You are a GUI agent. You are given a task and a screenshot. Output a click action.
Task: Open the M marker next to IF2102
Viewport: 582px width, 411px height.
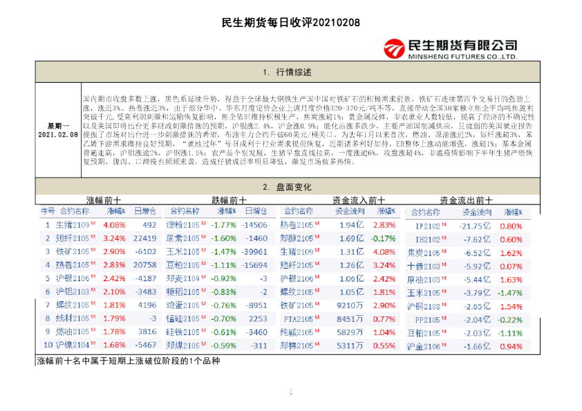(x=444, y=222)
